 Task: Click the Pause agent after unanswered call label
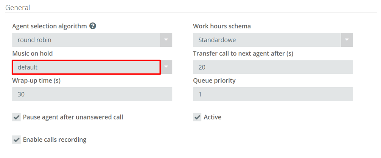pos(73,117)
